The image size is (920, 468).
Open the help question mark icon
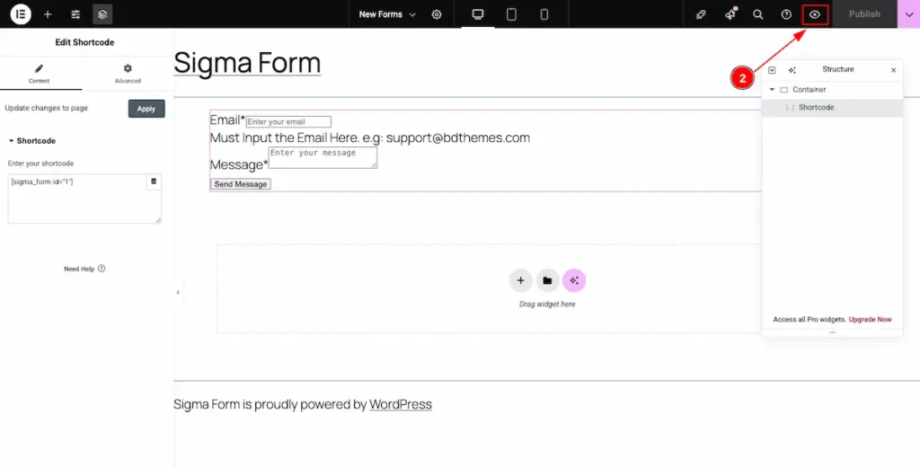pyautogui.click(x=786, y=14)
